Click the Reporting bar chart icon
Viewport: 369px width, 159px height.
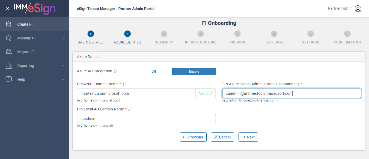[9, 66]
